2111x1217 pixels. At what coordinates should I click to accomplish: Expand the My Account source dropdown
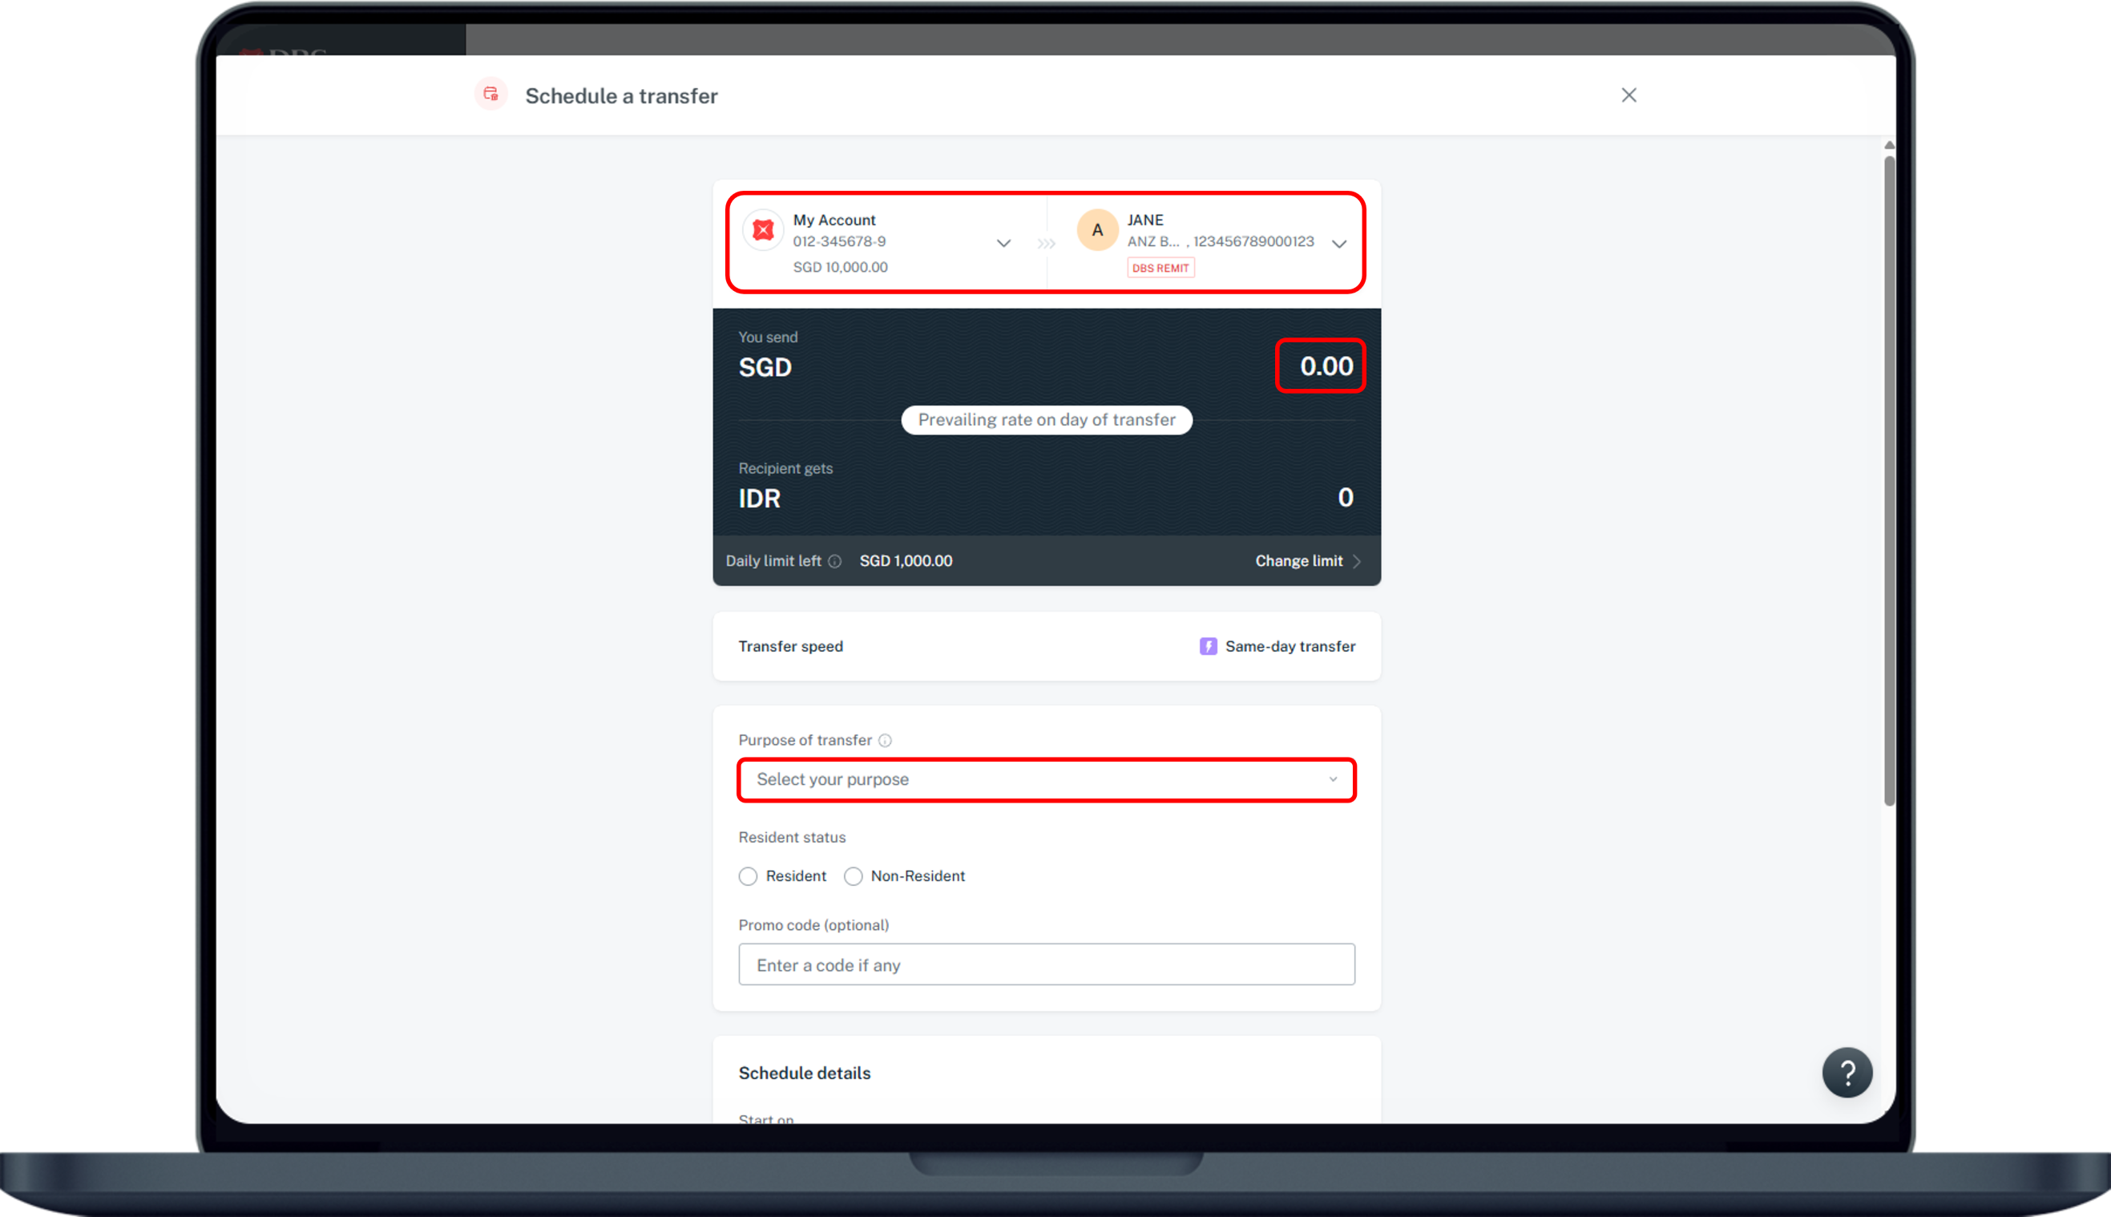pyautogui.click(x=1003, y=243)
